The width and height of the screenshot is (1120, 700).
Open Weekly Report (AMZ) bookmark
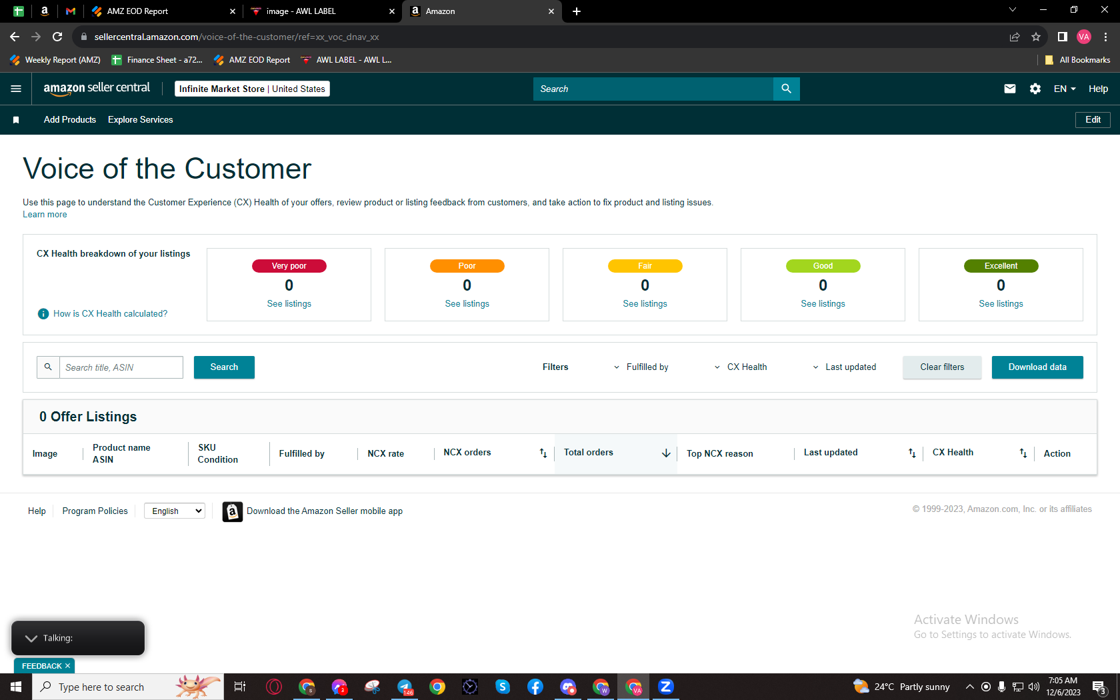point(55,60)
